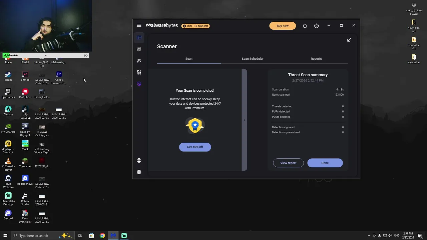Select the ahmad desktop shortcut
Viewport: 427px width, 240px height.
pos(25,76)
